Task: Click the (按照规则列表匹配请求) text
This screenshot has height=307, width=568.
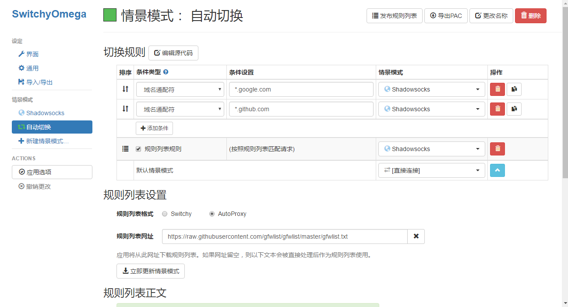Action: (262, 149)
